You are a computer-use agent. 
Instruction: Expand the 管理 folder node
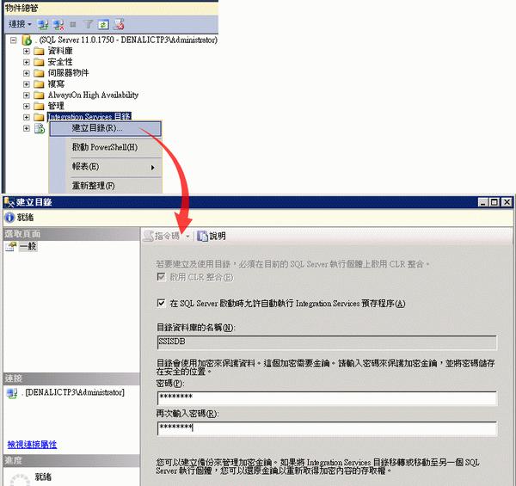(x=27, y=107)
